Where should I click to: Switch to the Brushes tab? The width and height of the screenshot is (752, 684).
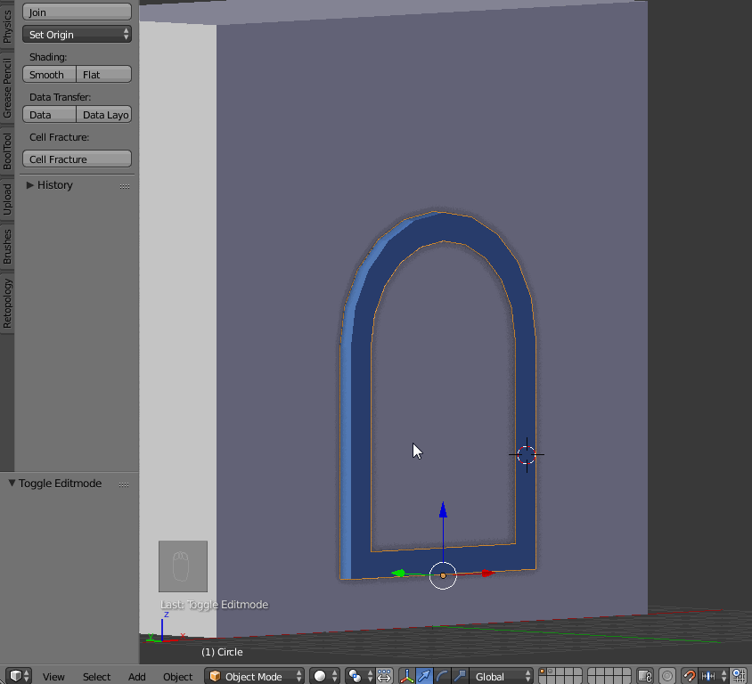7,247
